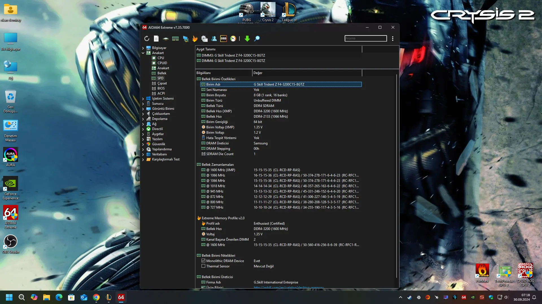Collapse the Anakart tree node

[143, 53]
